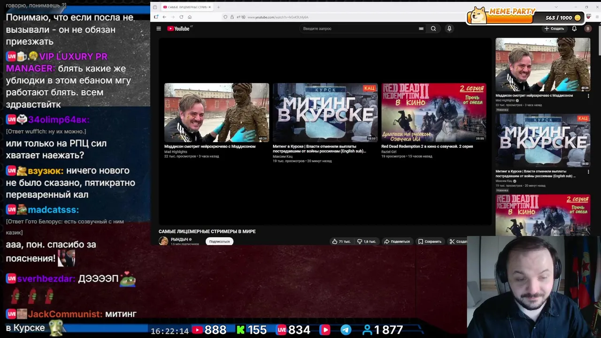The height and width of the screenshot is (338, 601).
Task: Like the video (71 тыс.)
Action: 341,241
